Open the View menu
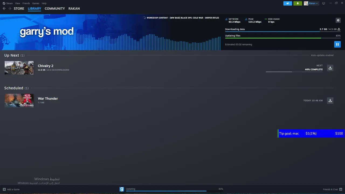The height and width of the screenshot is (194, 345). pyautogui.click(x=18, y=3)
